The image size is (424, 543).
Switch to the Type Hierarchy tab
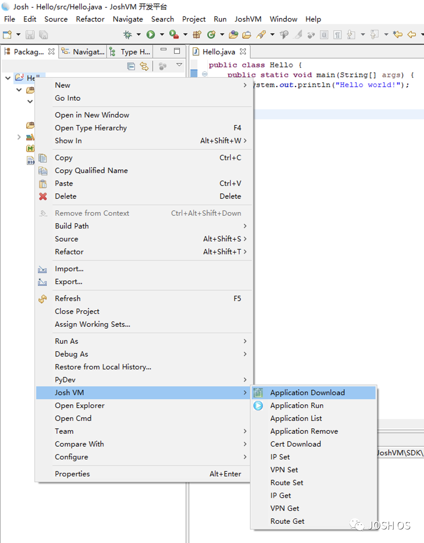[x=130, y=51]
